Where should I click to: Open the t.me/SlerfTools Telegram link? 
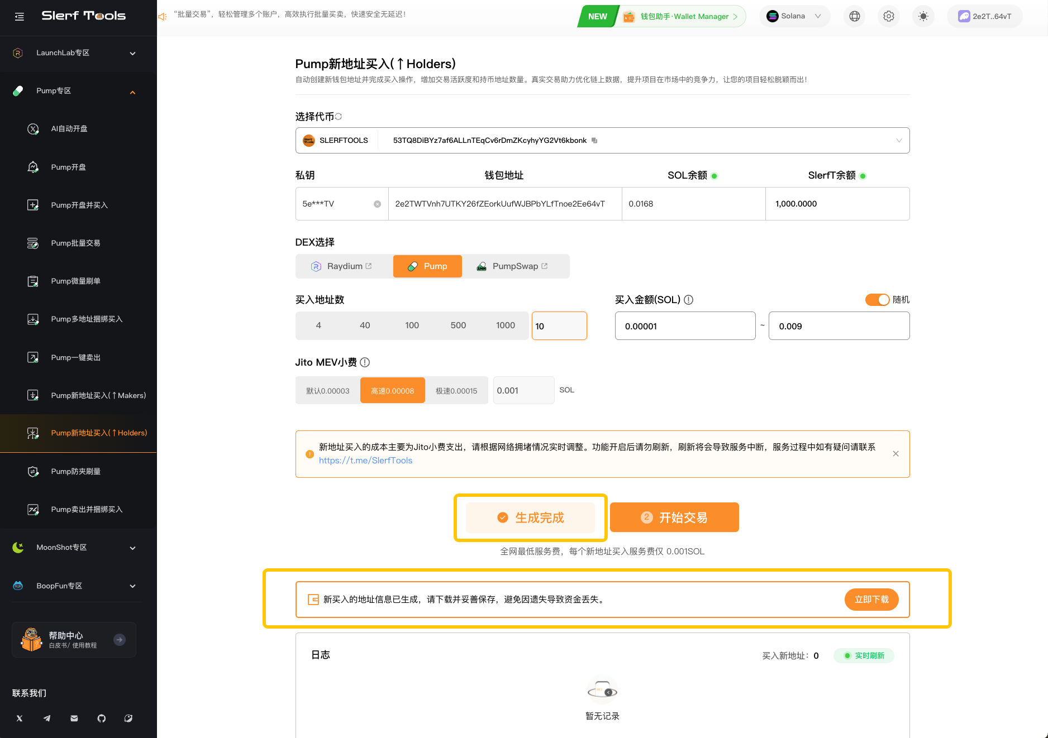pyautogui.click(x=366, y=461)
